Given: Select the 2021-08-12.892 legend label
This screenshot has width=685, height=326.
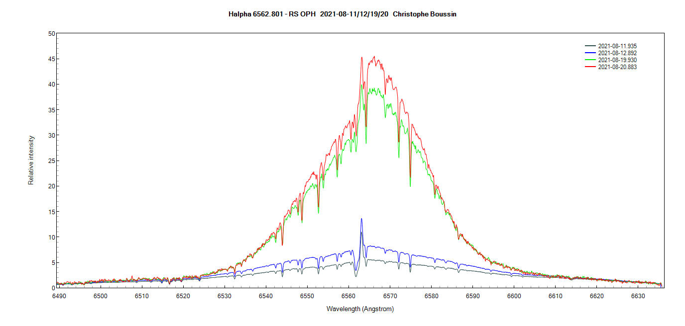Looking at the screenshot, I should tap(617, 53).
